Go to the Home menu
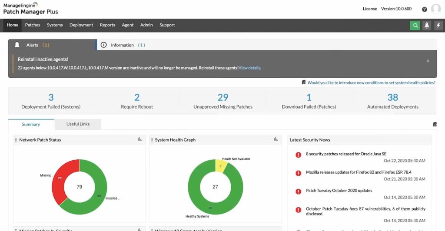 coord(13,25)
